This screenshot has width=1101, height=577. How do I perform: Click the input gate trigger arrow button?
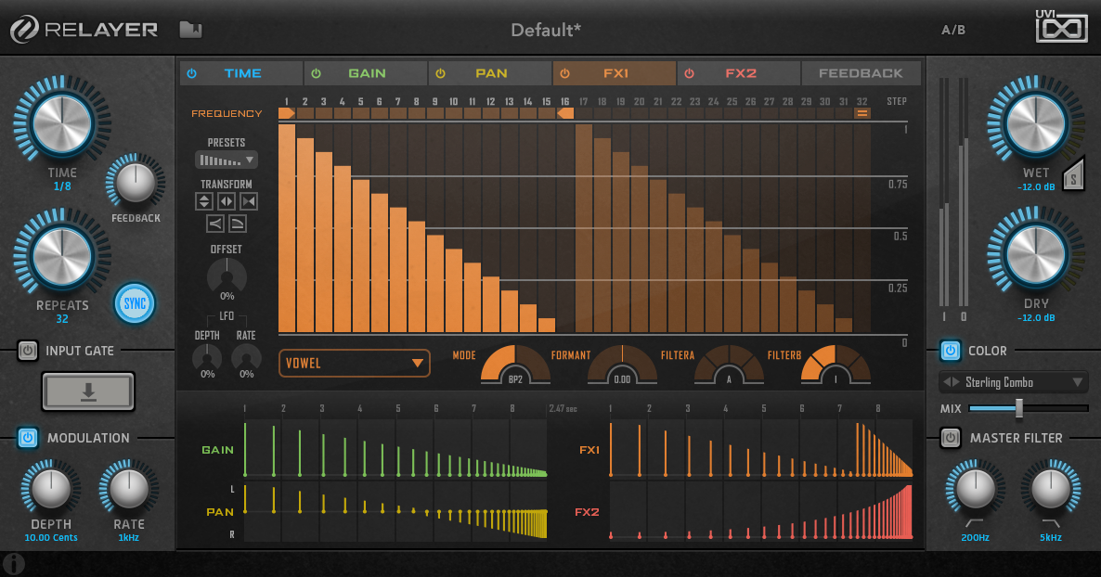pyautogui.click(x=88, y=391)
